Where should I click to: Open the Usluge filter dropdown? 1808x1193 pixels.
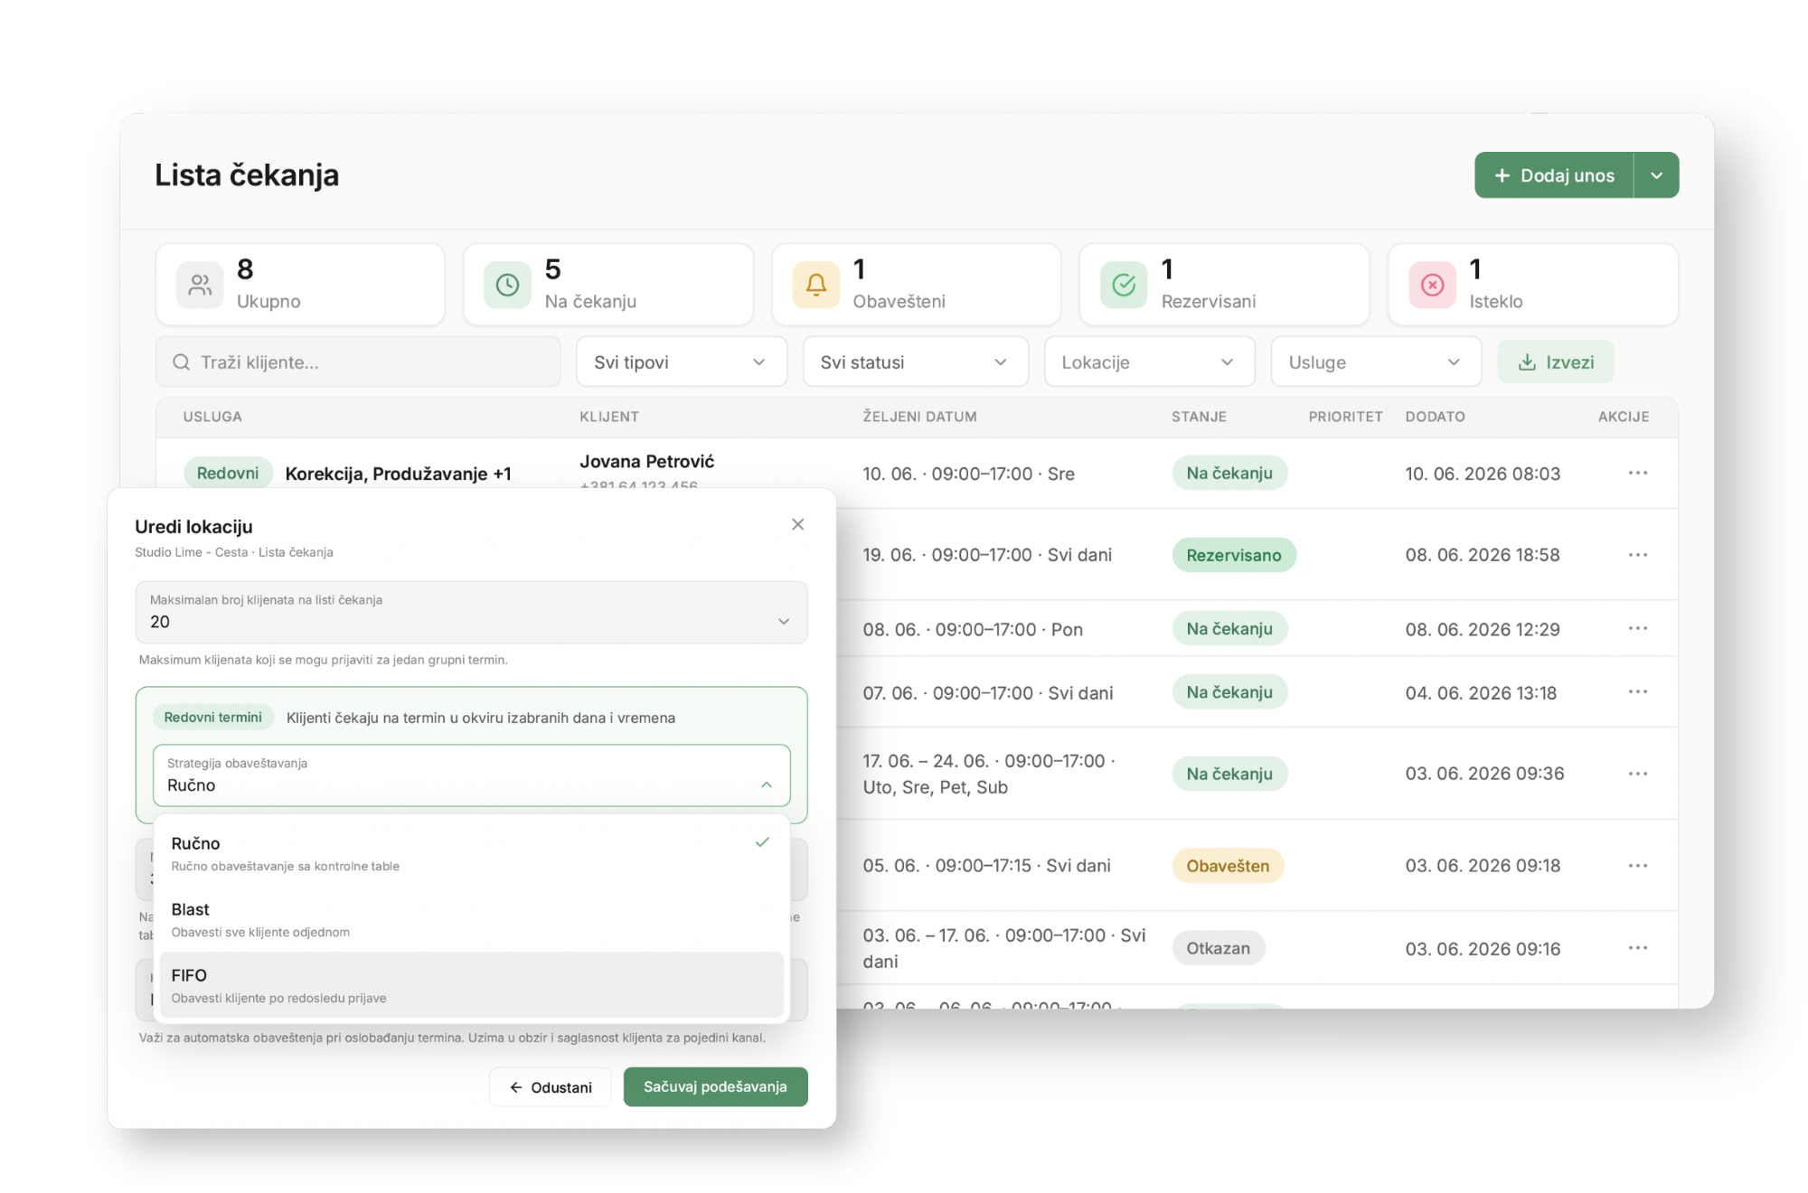1376,362
